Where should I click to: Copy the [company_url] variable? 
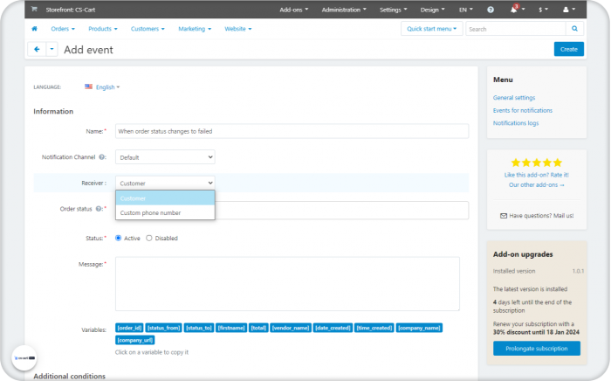pos(134,340)
